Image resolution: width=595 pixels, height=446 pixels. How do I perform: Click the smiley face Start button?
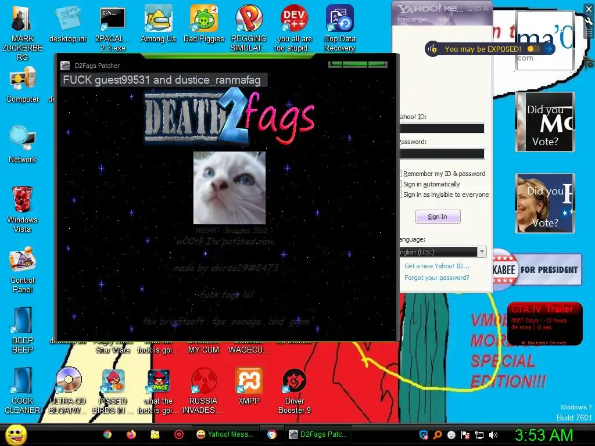16,434
